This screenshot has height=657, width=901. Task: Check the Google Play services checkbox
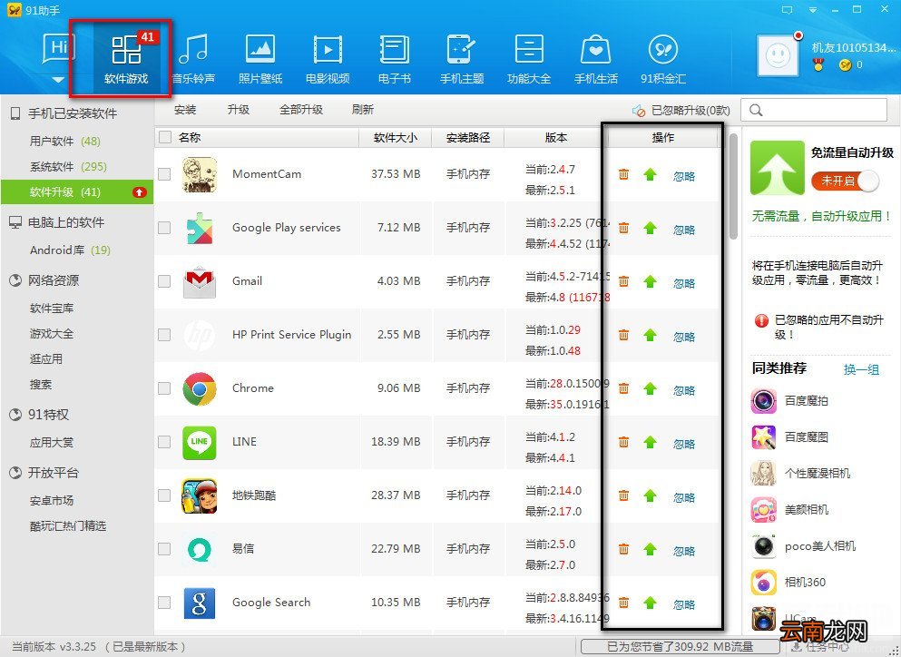click(164, 228)
